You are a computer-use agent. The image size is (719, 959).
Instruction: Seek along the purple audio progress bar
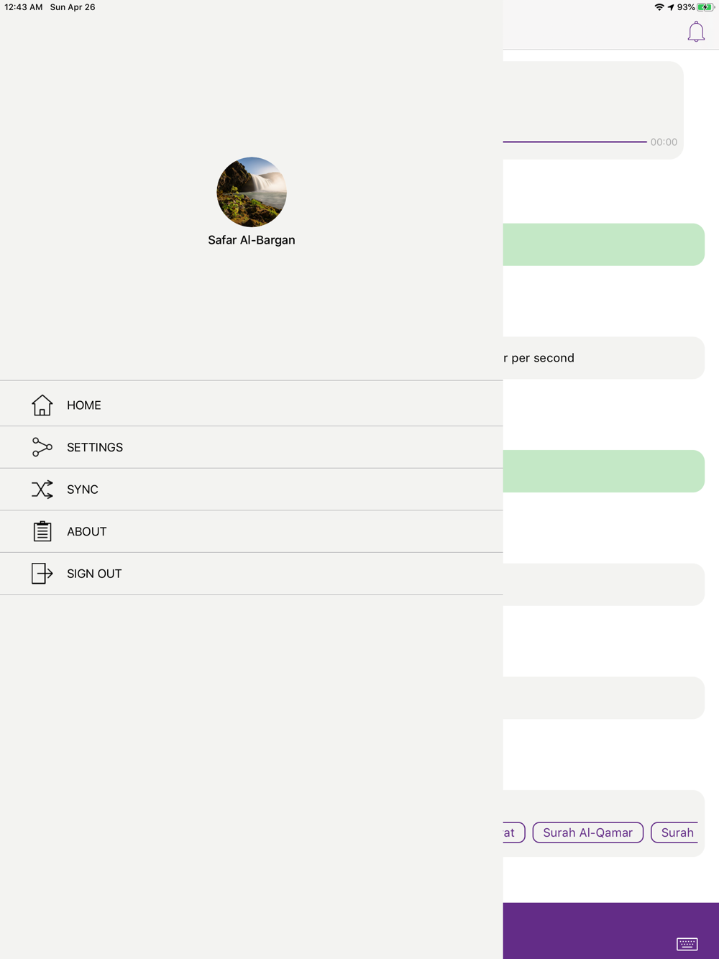(574, 142)
